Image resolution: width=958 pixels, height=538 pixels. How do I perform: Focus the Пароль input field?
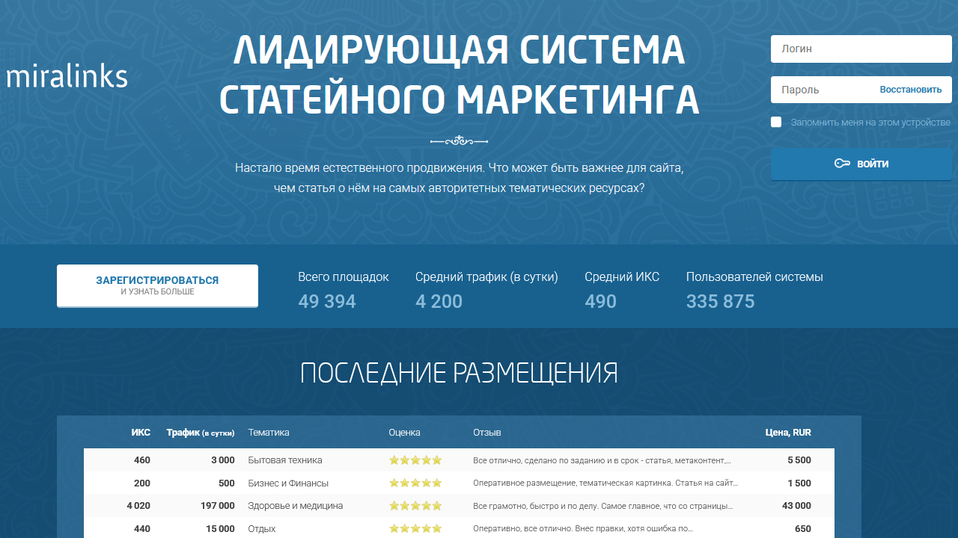(x=823, y=90)
